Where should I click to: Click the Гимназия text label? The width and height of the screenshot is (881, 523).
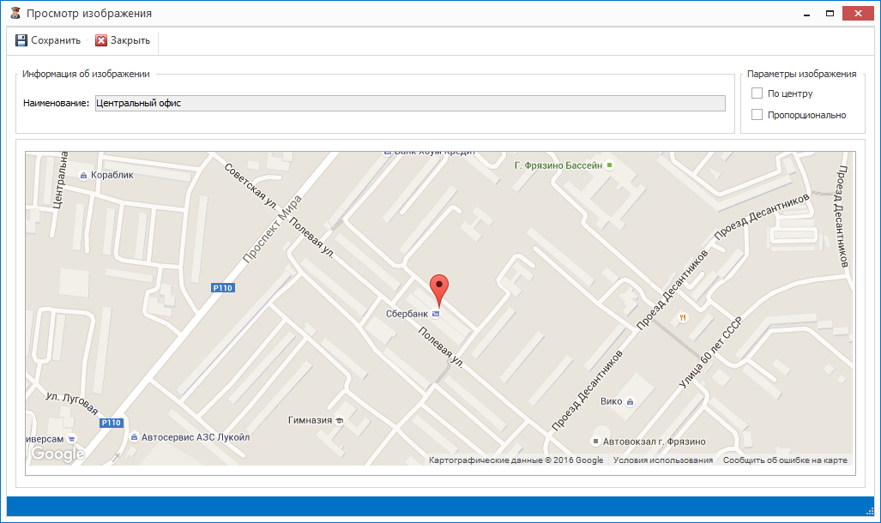click(311, 420)
